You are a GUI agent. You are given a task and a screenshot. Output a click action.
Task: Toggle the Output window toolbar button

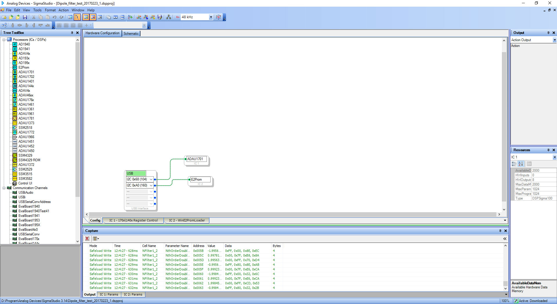click(93, 17)
